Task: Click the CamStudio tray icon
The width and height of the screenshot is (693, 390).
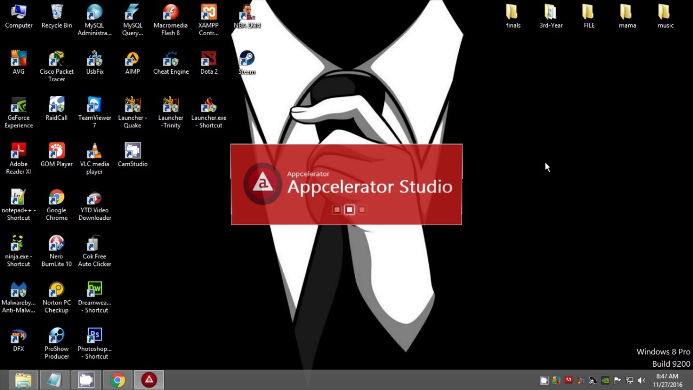Action: [545, 380]
